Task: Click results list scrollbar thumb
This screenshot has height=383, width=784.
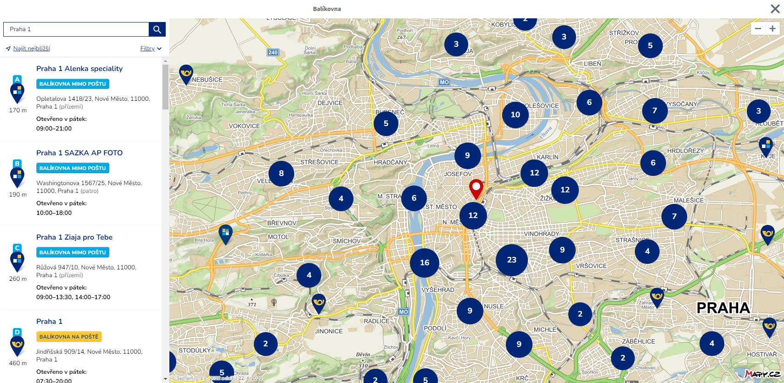Action: pyautogui.click(x=165, y=87)
